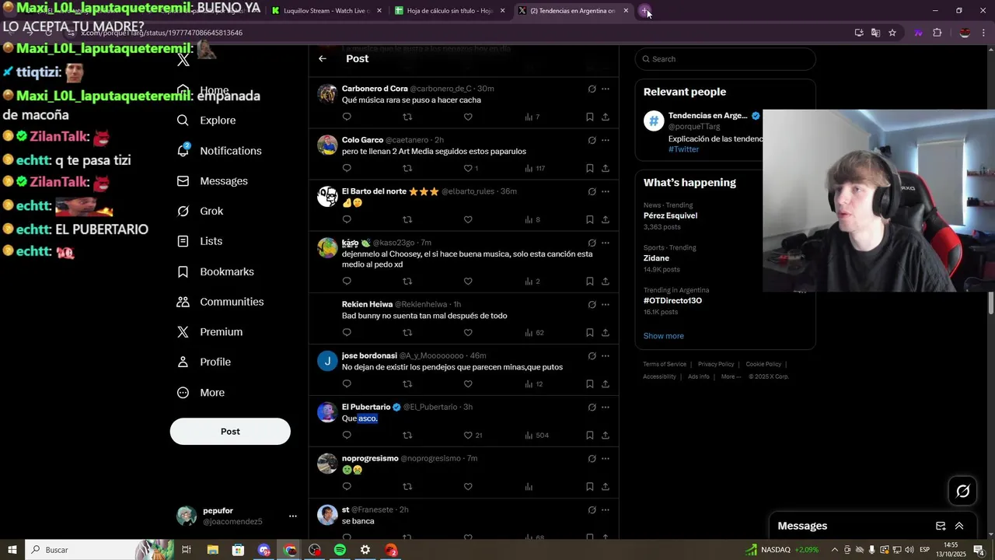Open Grok in the sidebar
995x560 pixels.
201,212
